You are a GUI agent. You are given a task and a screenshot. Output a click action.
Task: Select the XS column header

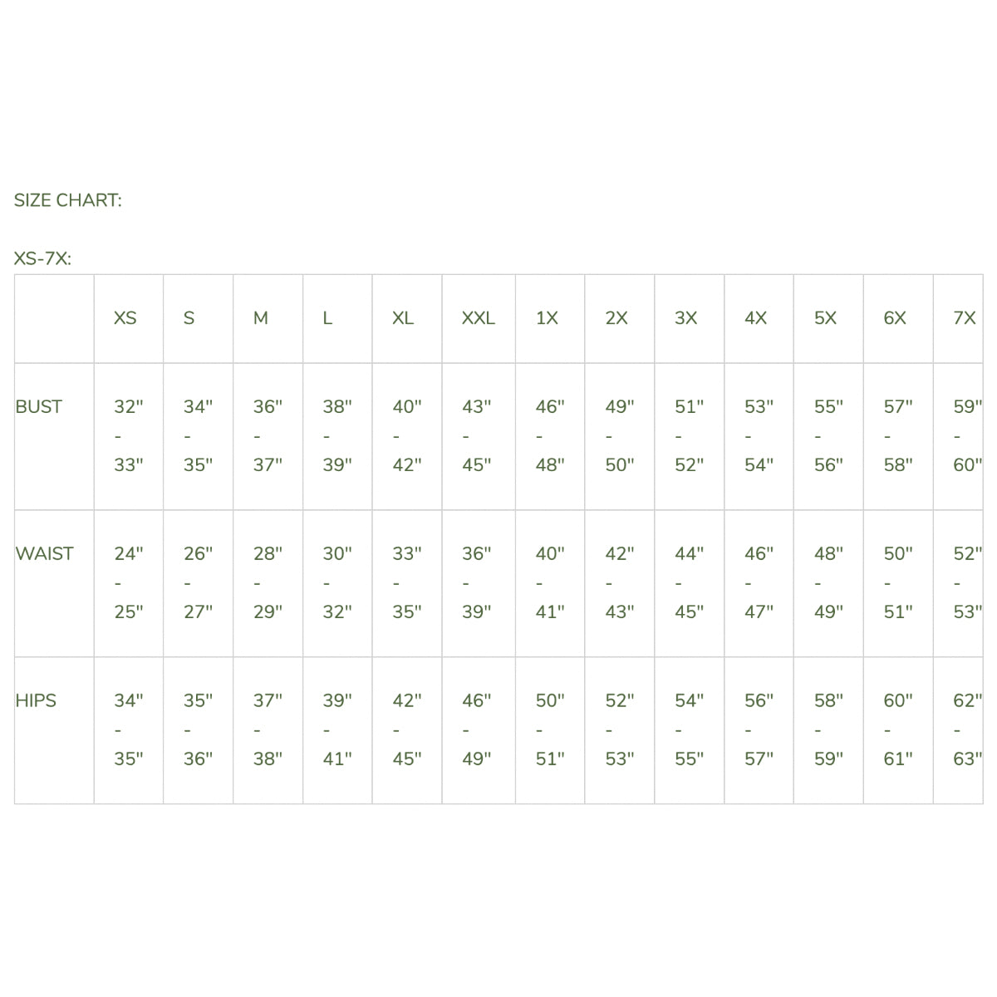pos(125,318)
